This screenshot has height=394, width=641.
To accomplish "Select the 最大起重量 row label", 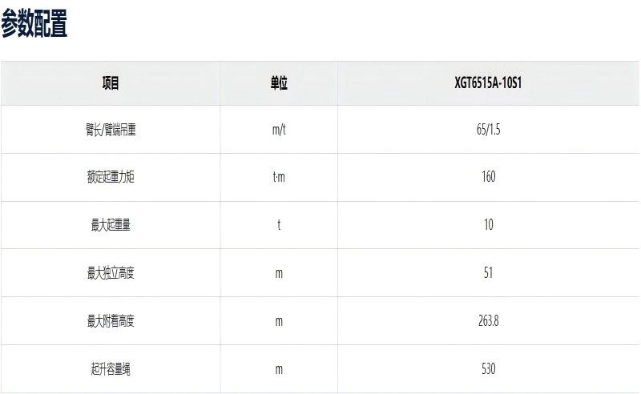I will pyautogui.click(x=111, y=225).
